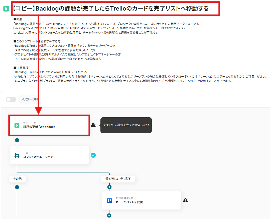Click the branch icon in コマンドオペレーション card
The height and width of the screenshot is (219, 270).
click(17, 155)
